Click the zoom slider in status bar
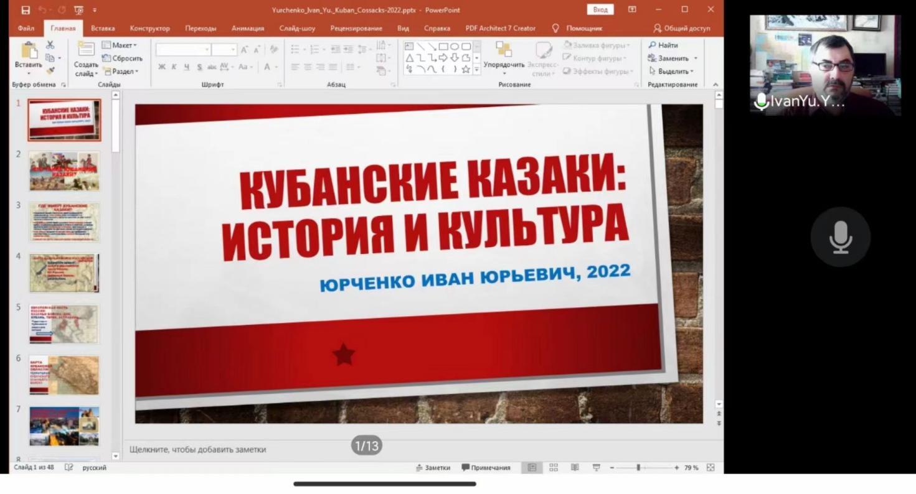916x494 pixels. point(638,468)
